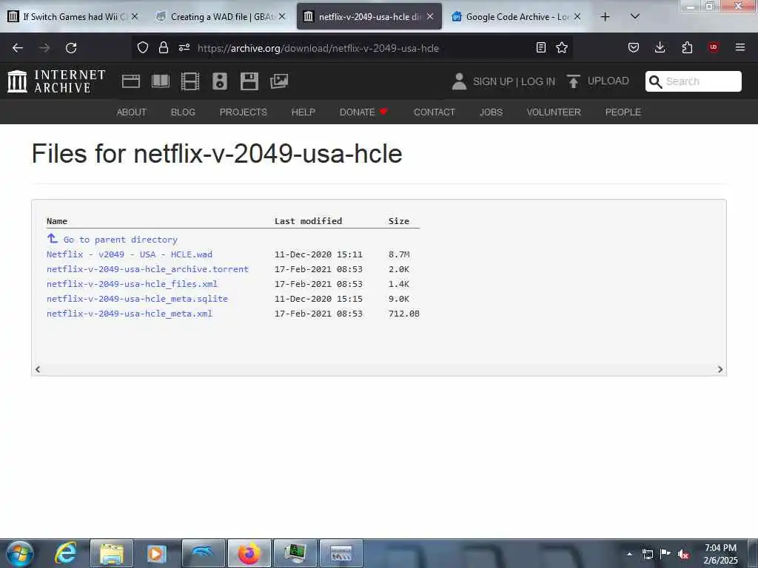Open the Texts book icon

pos(161,81)
